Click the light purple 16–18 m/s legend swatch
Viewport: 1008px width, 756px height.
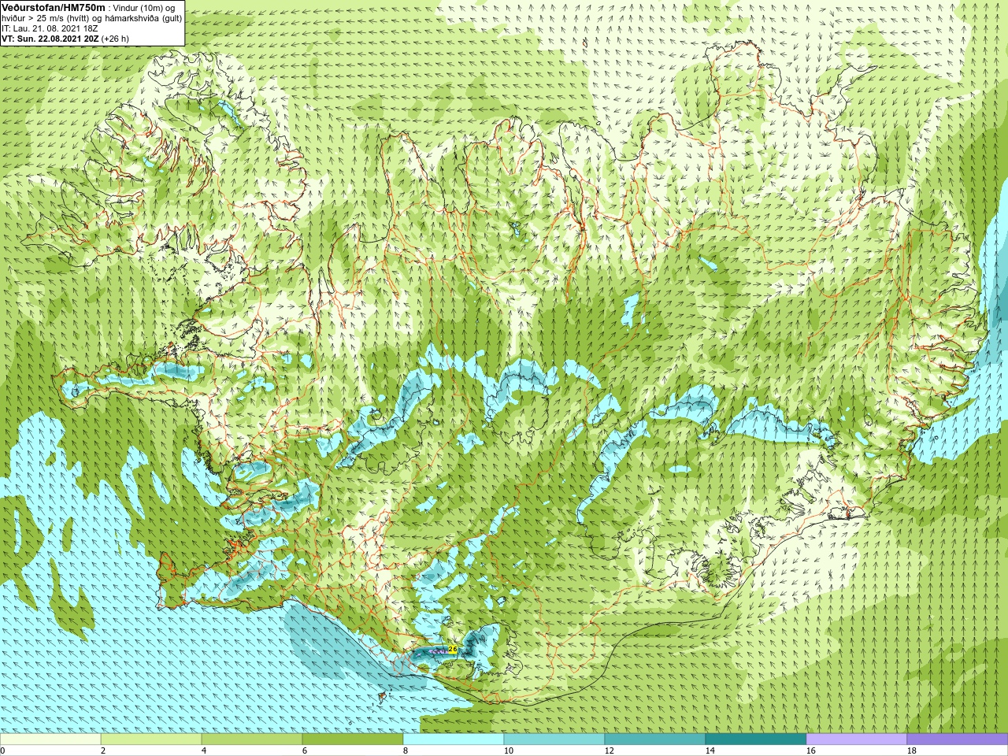point(857,739)
